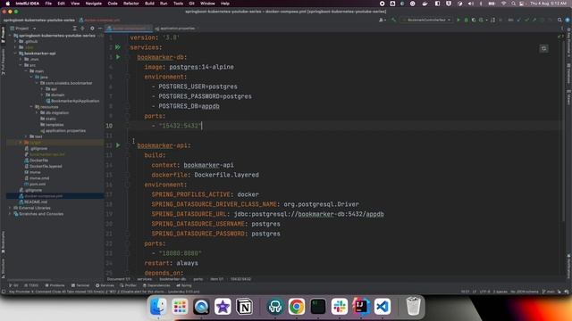This screenshot has width=572, height=321.
Task: Open the run configuration dropdown BookmarkControllerTest
Action: (426, 20)
